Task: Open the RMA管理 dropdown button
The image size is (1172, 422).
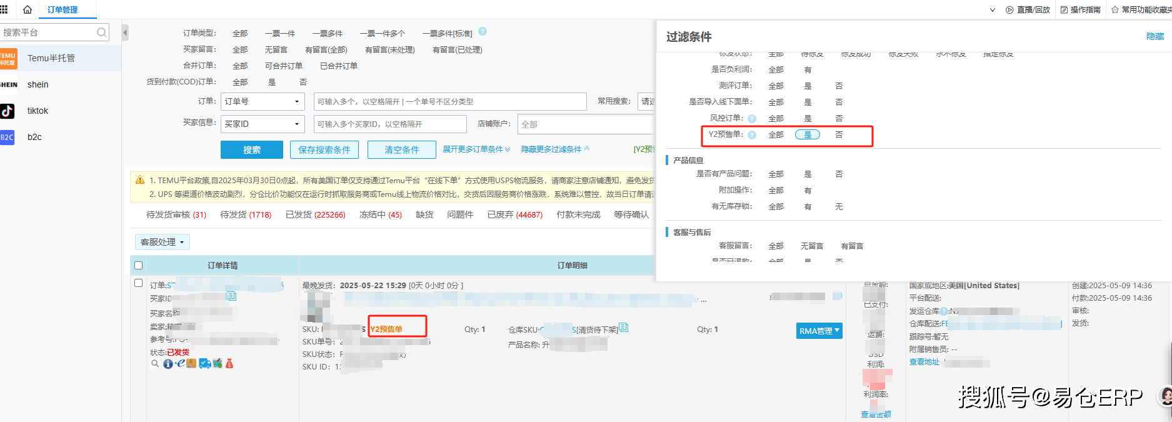Action: 819,331
